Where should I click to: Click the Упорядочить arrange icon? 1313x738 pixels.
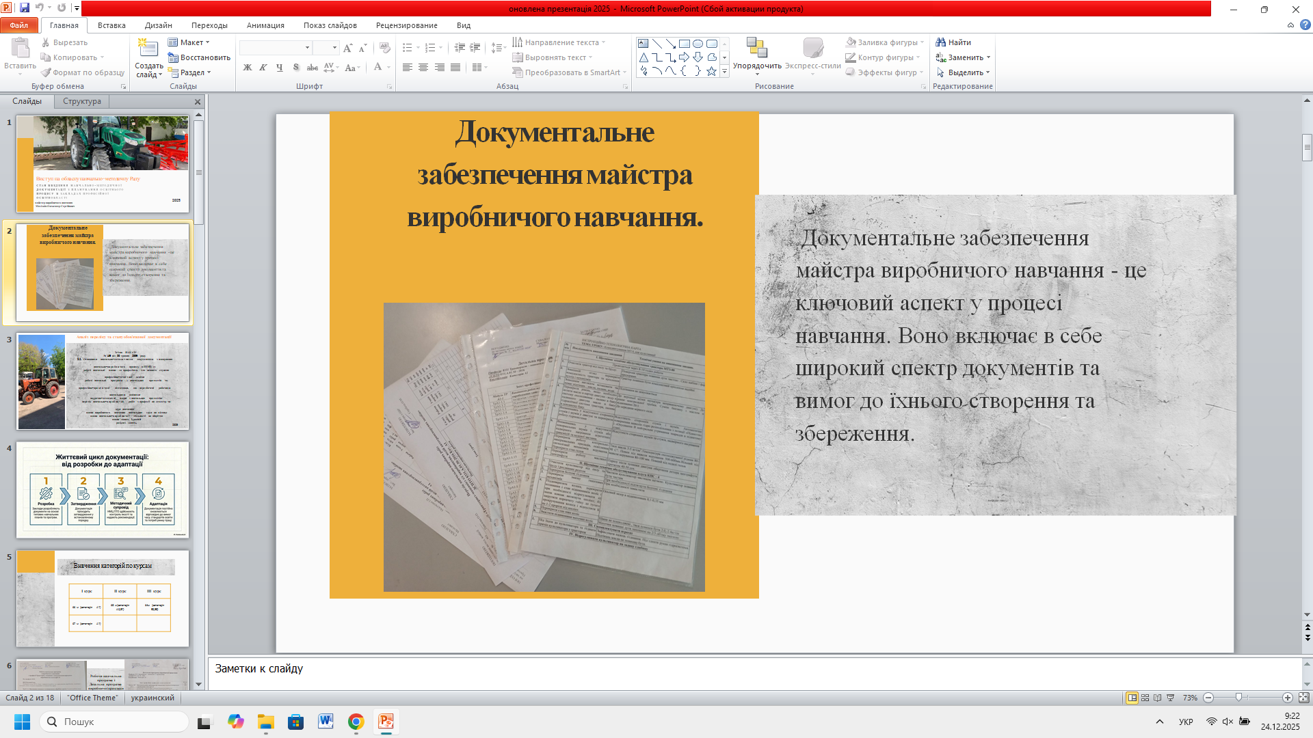756,48
